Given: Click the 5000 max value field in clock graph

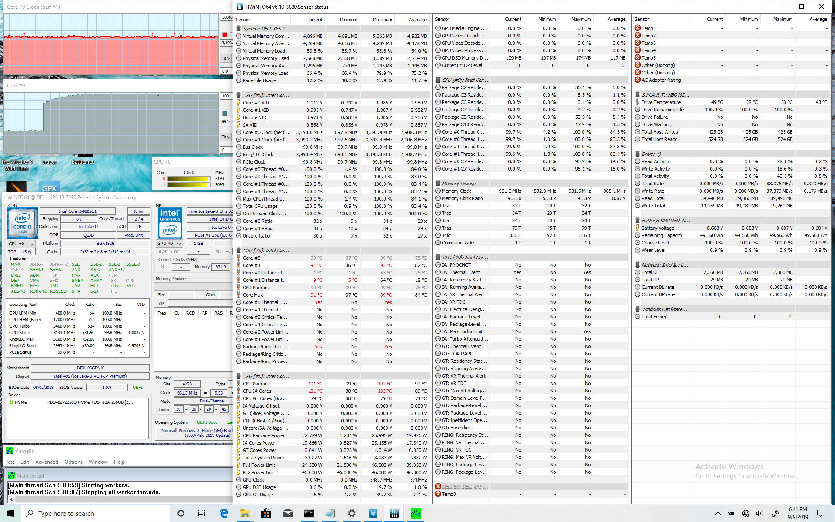Looking at the screenshot, I should (226, 17).
